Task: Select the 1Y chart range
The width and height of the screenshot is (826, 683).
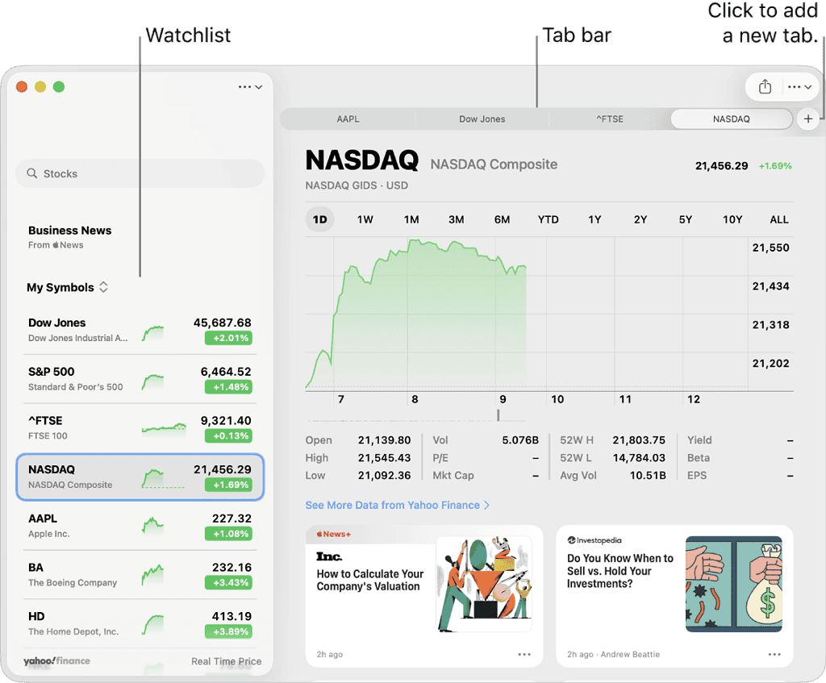Action: coord(594,219)
